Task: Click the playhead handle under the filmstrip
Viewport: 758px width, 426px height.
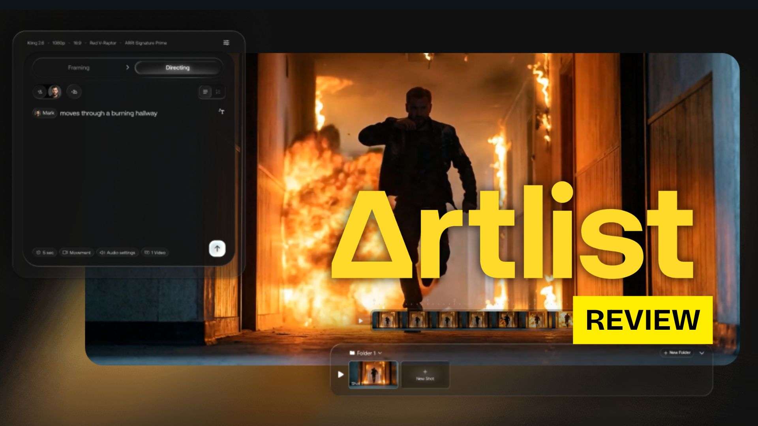Action: [x=412, y=332]
